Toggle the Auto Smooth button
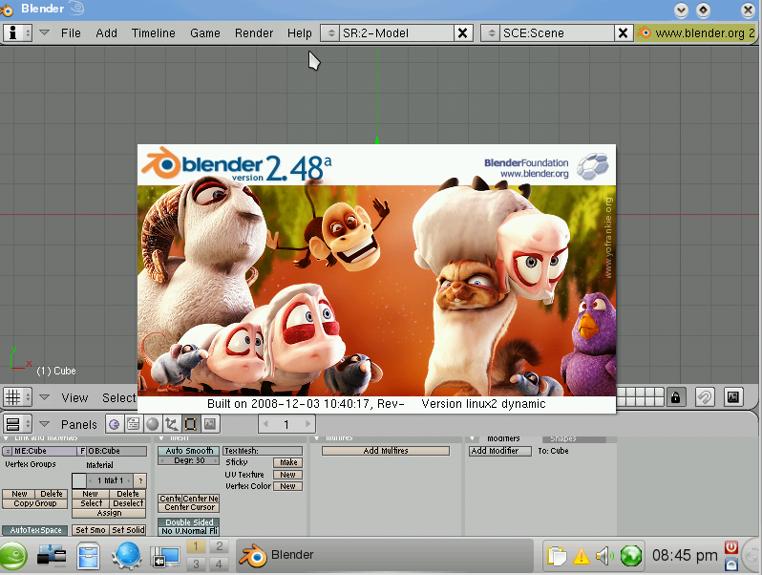This screenshot has width=762, height=575. (x=188, y=451)
